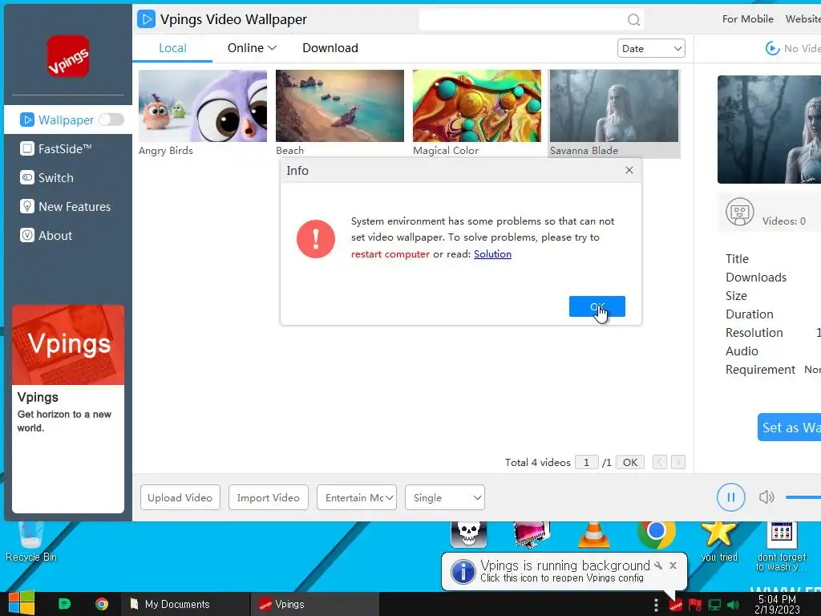Image resolution: width=821 pixels, height=616 pixels.
Task: Adjust the volume slider
Action: tap(803, 497)
